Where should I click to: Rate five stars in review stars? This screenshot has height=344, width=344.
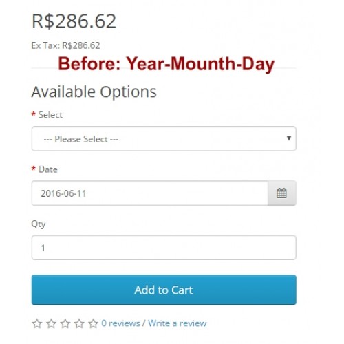94,323
